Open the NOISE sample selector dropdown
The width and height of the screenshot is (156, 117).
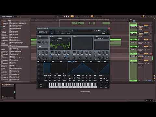[x=43, y=49]
